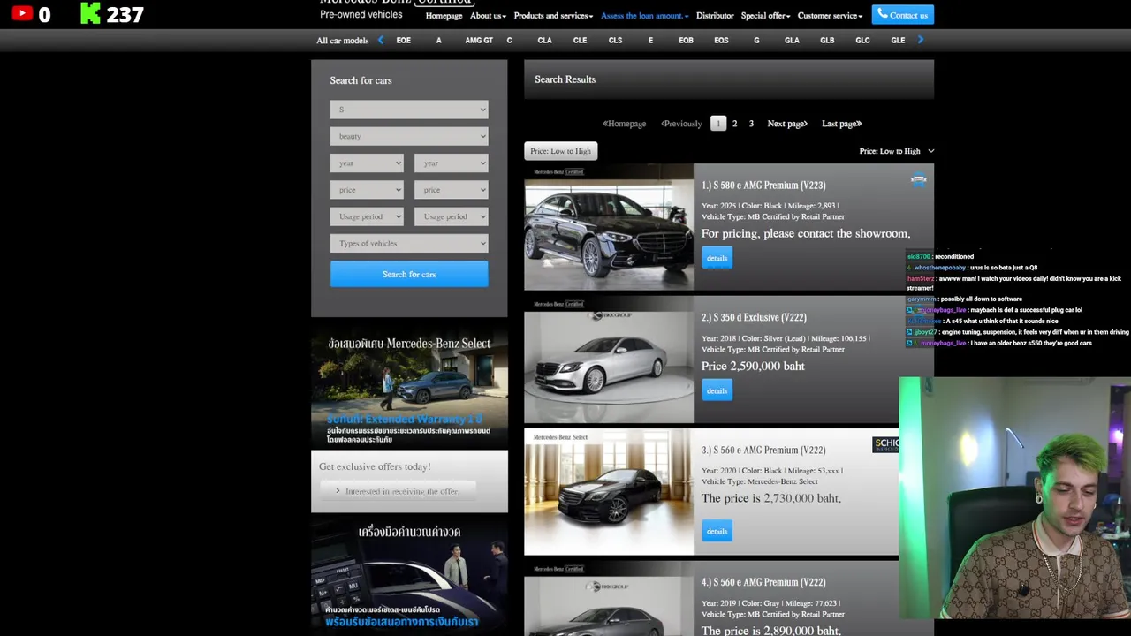
Task: Go to Homepage in pagination
Action: 624,124
